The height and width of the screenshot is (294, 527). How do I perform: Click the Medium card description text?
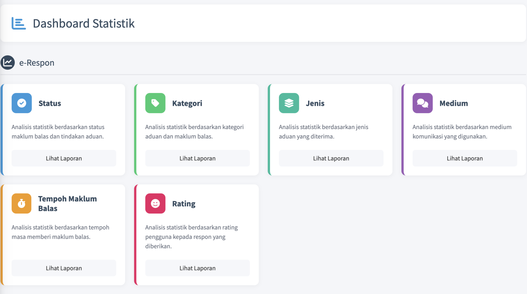[462, 132]
